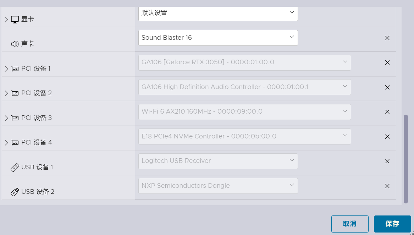The image size is (414, 235).
Task: Remove the Sound Blaster 16 sound card
Action: pos(387,38)
